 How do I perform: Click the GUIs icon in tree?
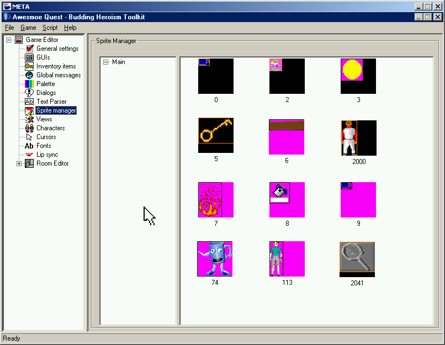(30, 57)
